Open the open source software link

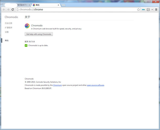(95, 85)
